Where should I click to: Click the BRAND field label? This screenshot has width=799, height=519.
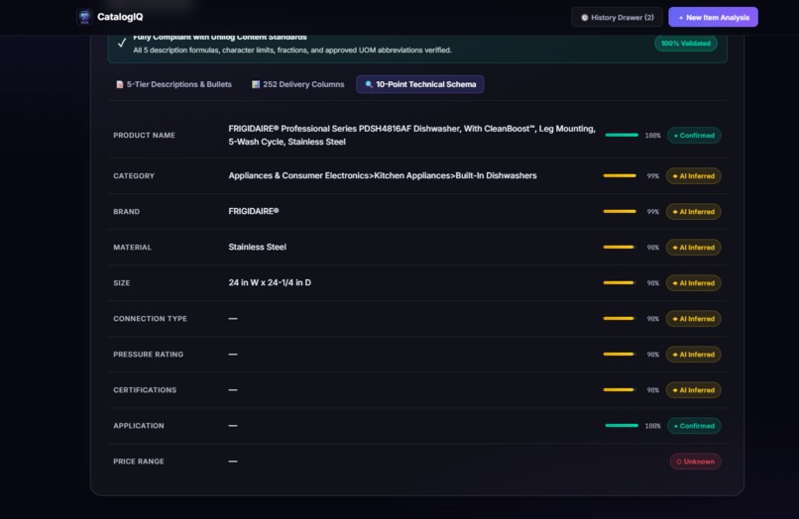[x=126, y=212]
